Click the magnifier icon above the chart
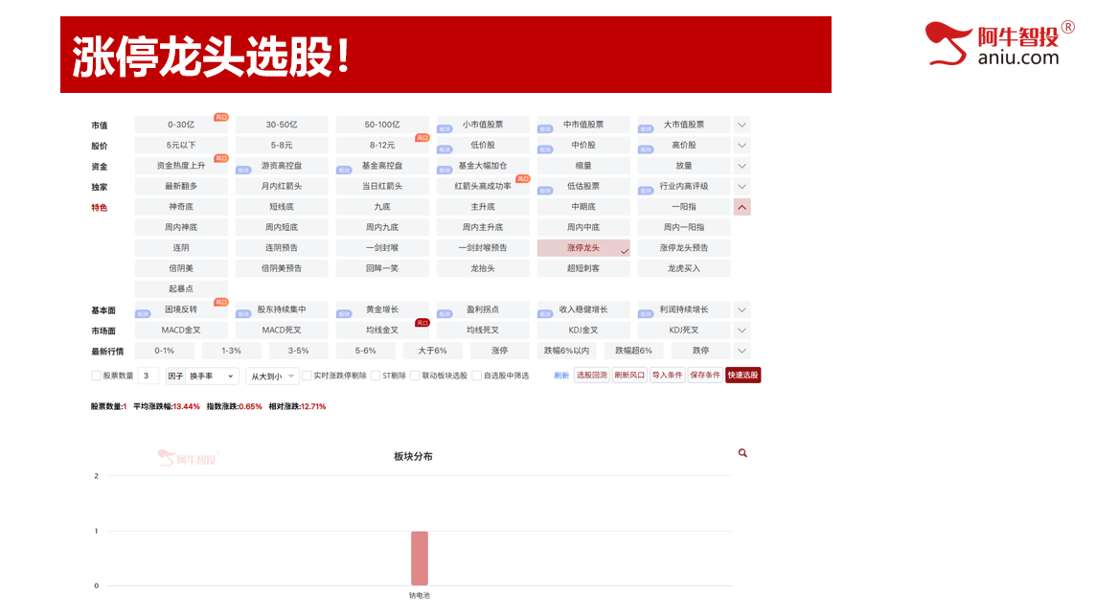The image size is (1095, 616). (742, 453)
